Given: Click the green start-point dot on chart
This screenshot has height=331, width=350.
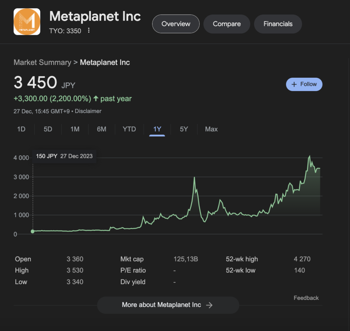Looking at the screenshot, I should point(33,231).
